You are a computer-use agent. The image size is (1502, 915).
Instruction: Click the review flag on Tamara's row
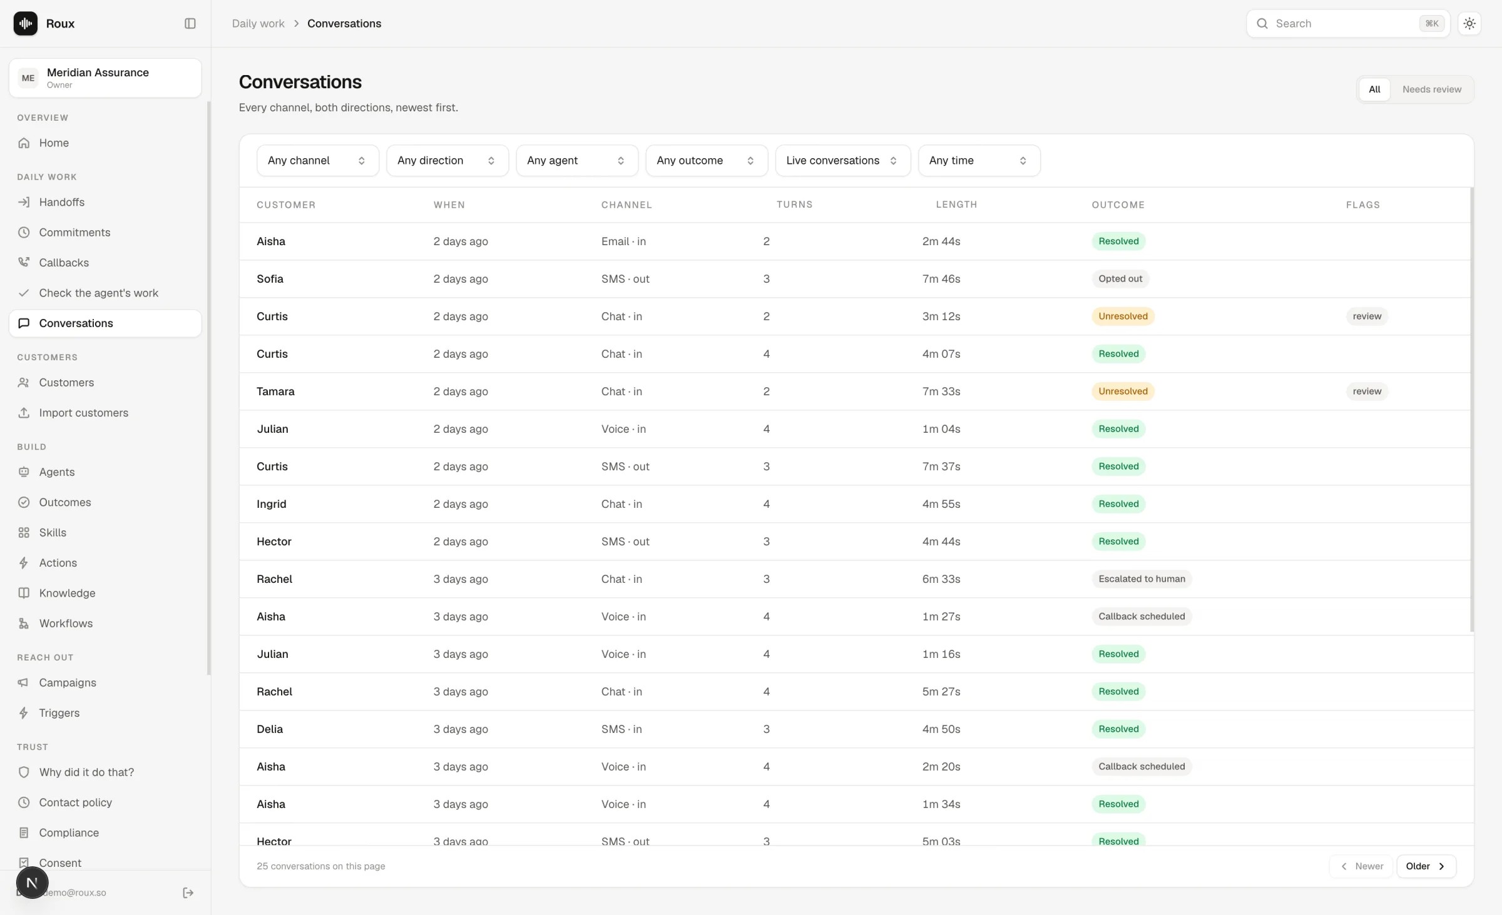click(x=1367, y=392)
